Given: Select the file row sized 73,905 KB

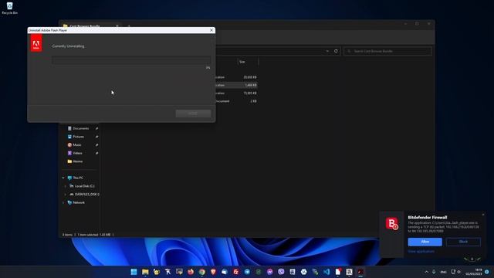Looking at the screenshot, I should 236,93.
